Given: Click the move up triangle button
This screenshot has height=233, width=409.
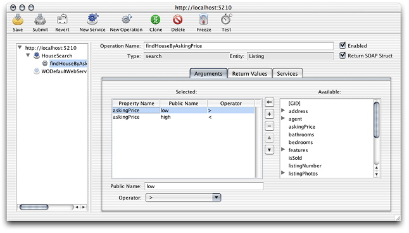Looking at the screenshot, I should point(269,138).
